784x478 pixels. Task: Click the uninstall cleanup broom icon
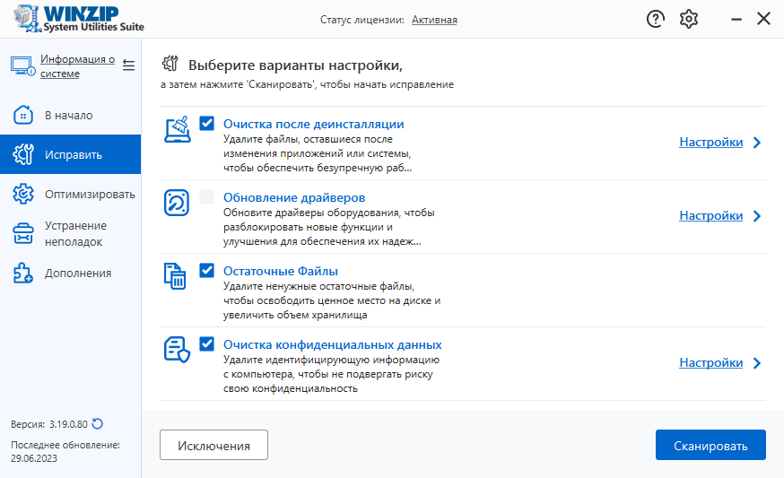tap(177, 130)
